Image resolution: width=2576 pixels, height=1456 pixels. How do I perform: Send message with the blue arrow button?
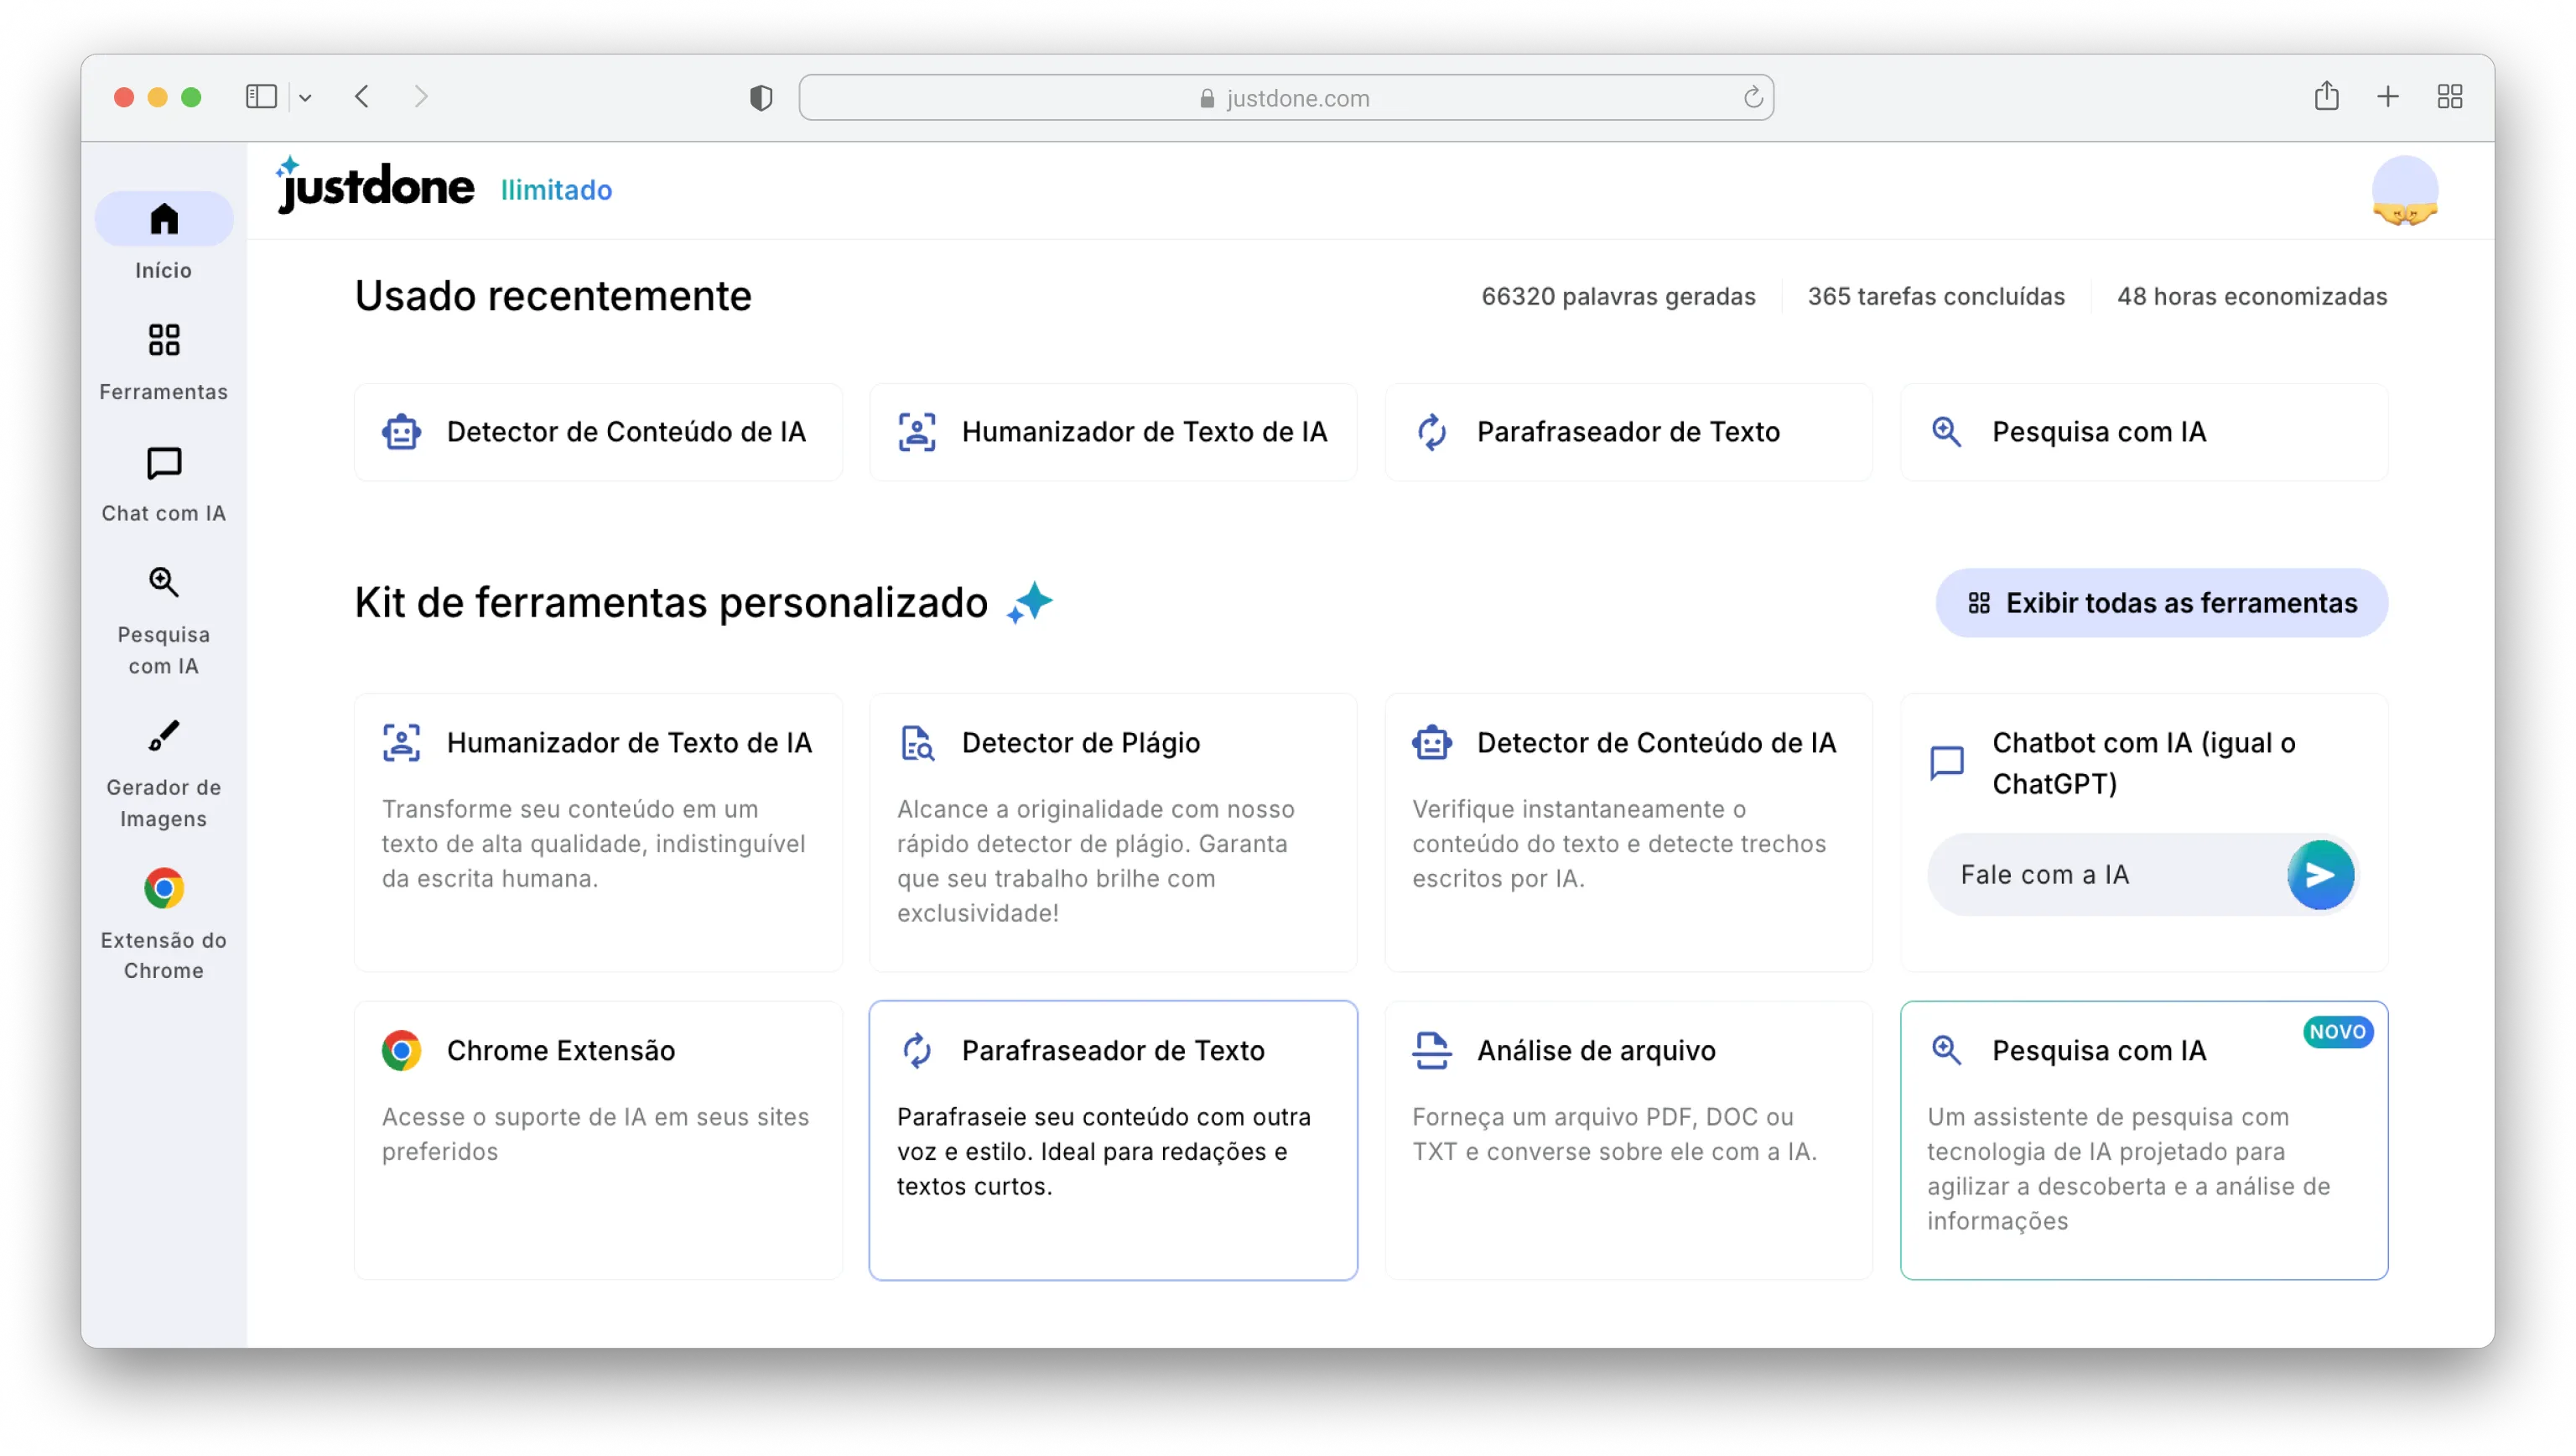point(2320,875)
